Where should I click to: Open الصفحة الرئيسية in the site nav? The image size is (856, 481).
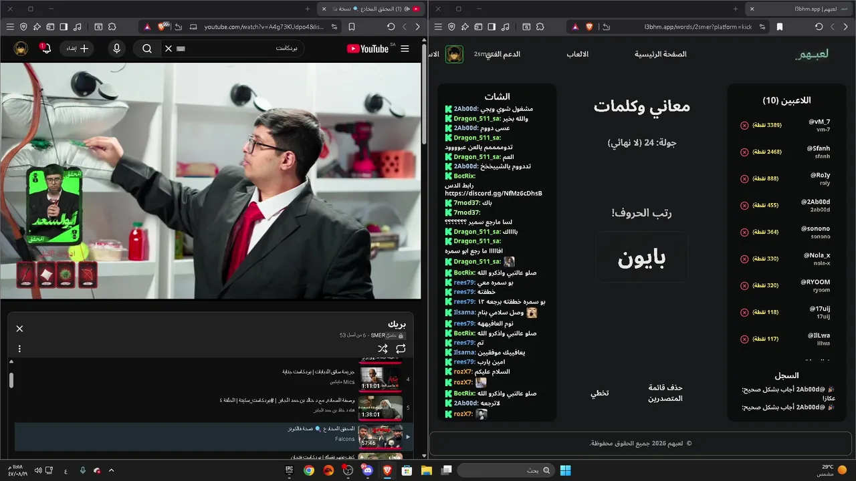pyautogui.click(x=661, y=54)
